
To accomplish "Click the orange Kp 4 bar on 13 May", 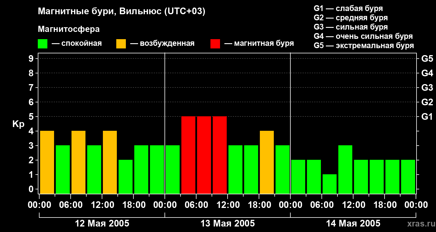I will [x=267, y=162].
